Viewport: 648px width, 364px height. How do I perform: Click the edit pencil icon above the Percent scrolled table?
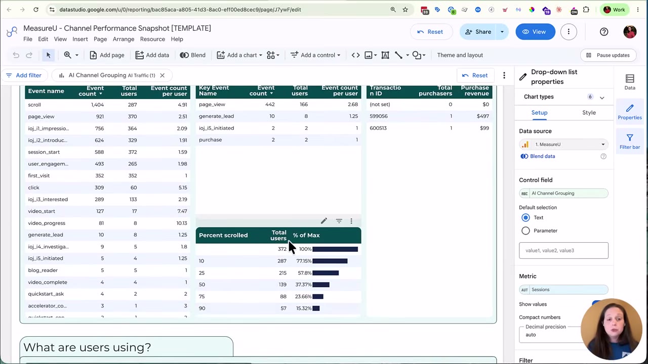click(x=324, y=221)
